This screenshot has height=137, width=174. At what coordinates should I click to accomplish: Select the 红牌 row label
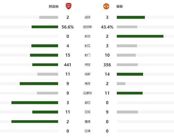coord(87,131)
